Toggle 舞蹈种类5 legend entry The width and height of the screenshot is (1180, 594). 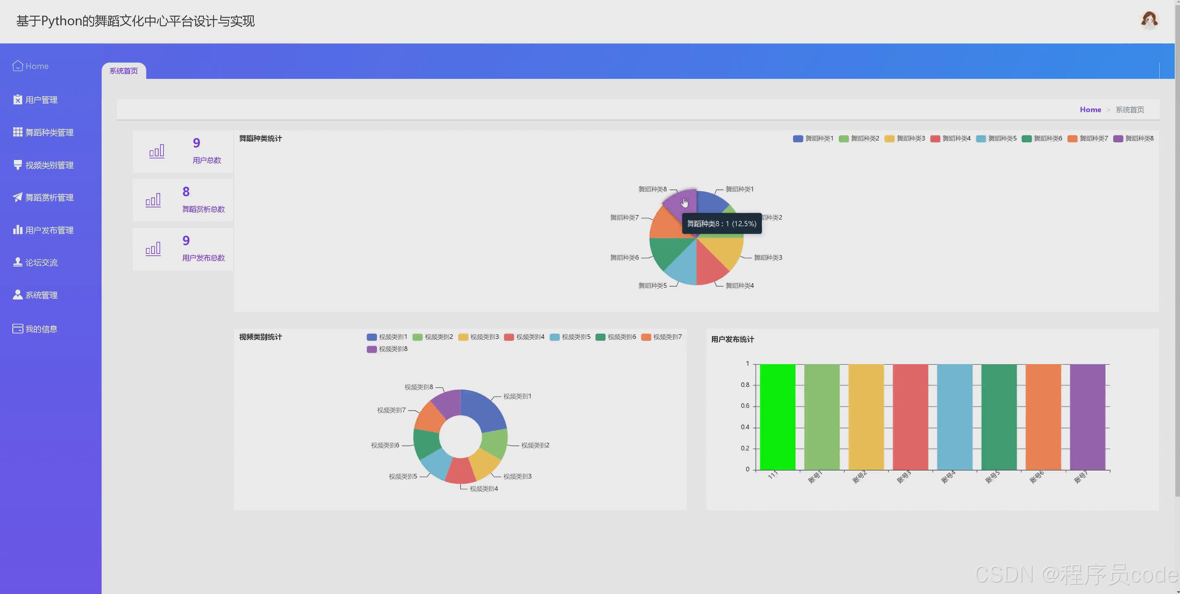996,139
